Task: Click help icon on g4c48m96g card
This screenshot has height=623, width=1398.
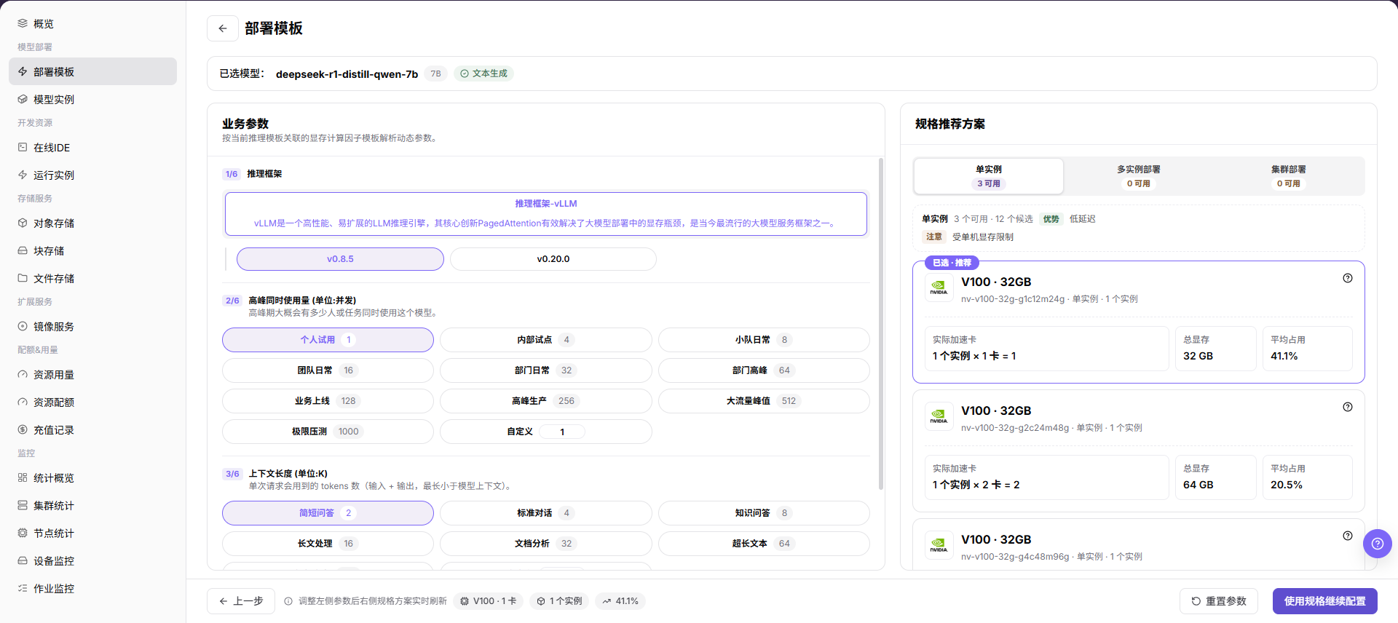Action: pyautogui.click(x=1348, y=536)
